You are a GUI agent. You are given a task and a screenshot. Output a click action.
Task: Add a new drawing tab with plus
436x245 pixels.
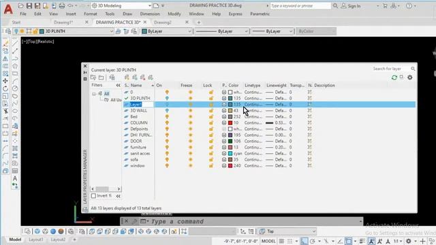tap(198, 22)
